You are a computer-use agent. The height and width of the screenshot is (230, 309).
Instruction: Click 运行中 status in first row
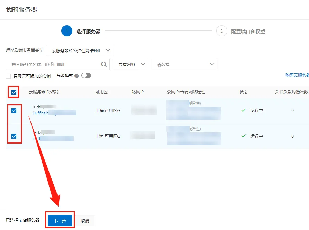(257, 111)
